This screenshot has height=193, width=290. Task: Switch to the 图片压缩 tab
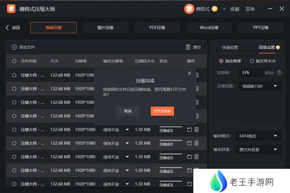[x=105, y=28]
